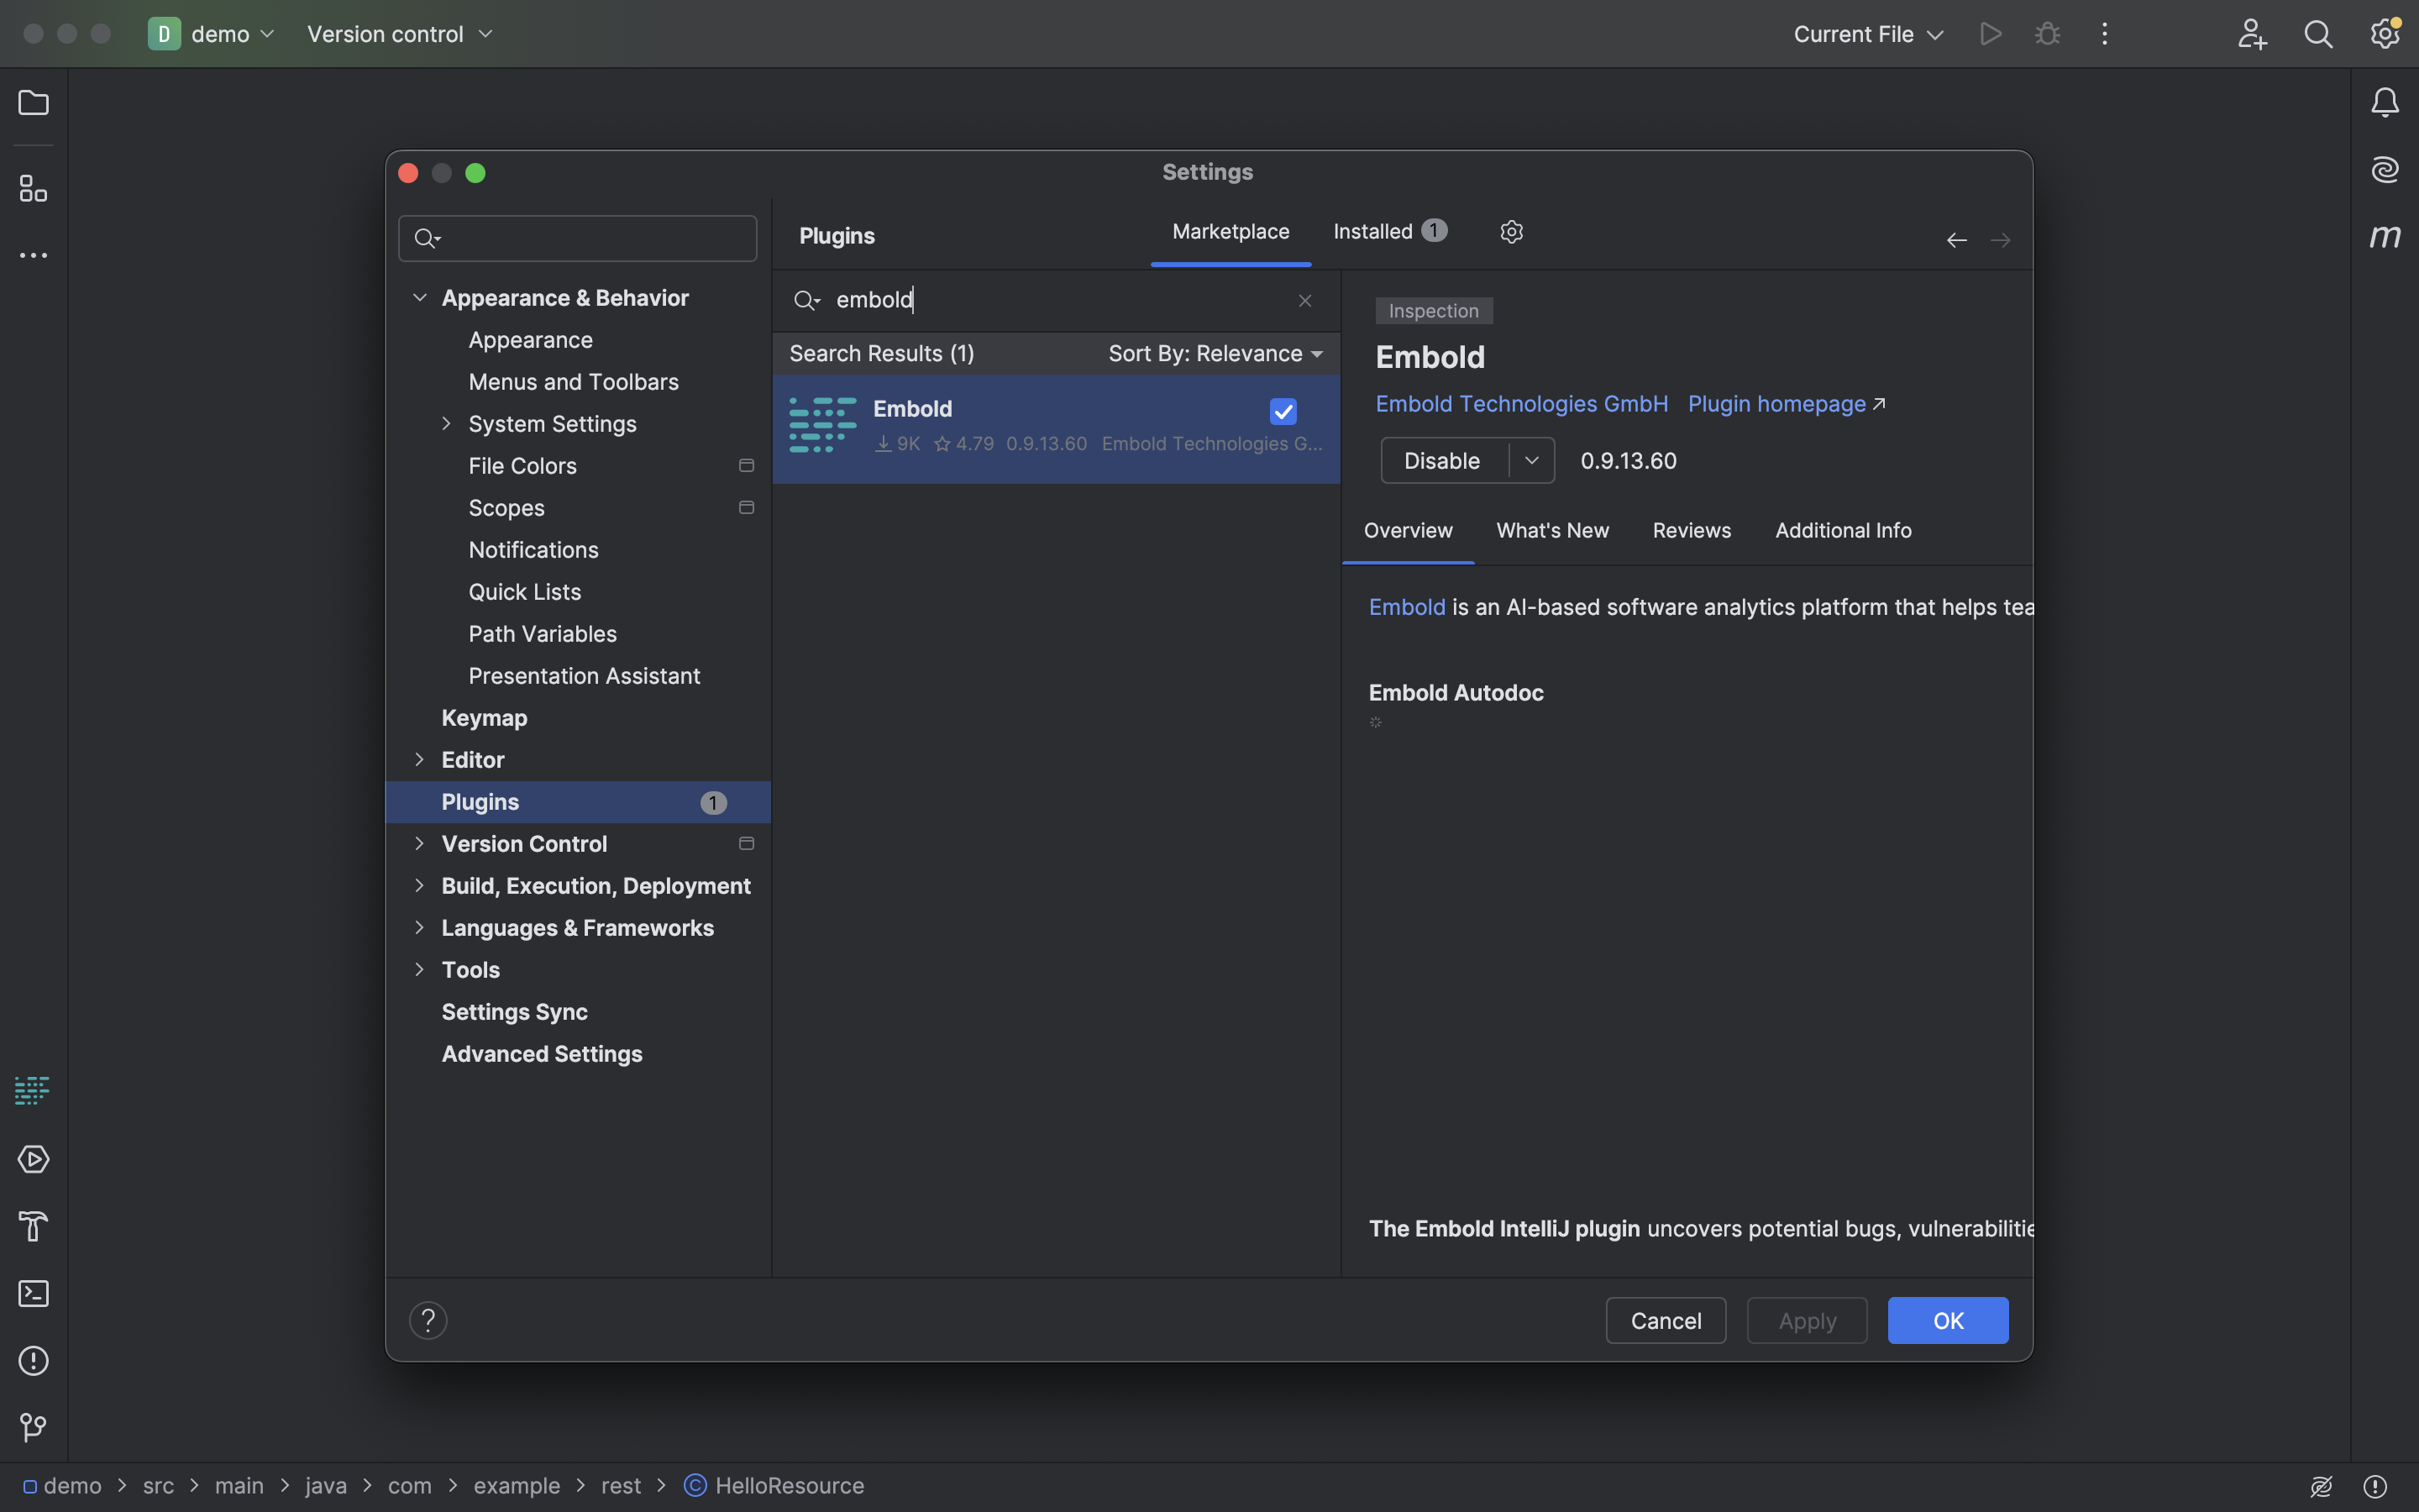This screenshot has height=1512, width=2419.
Task: Open the Structure tool window
Action: click(x=33, y=188)
